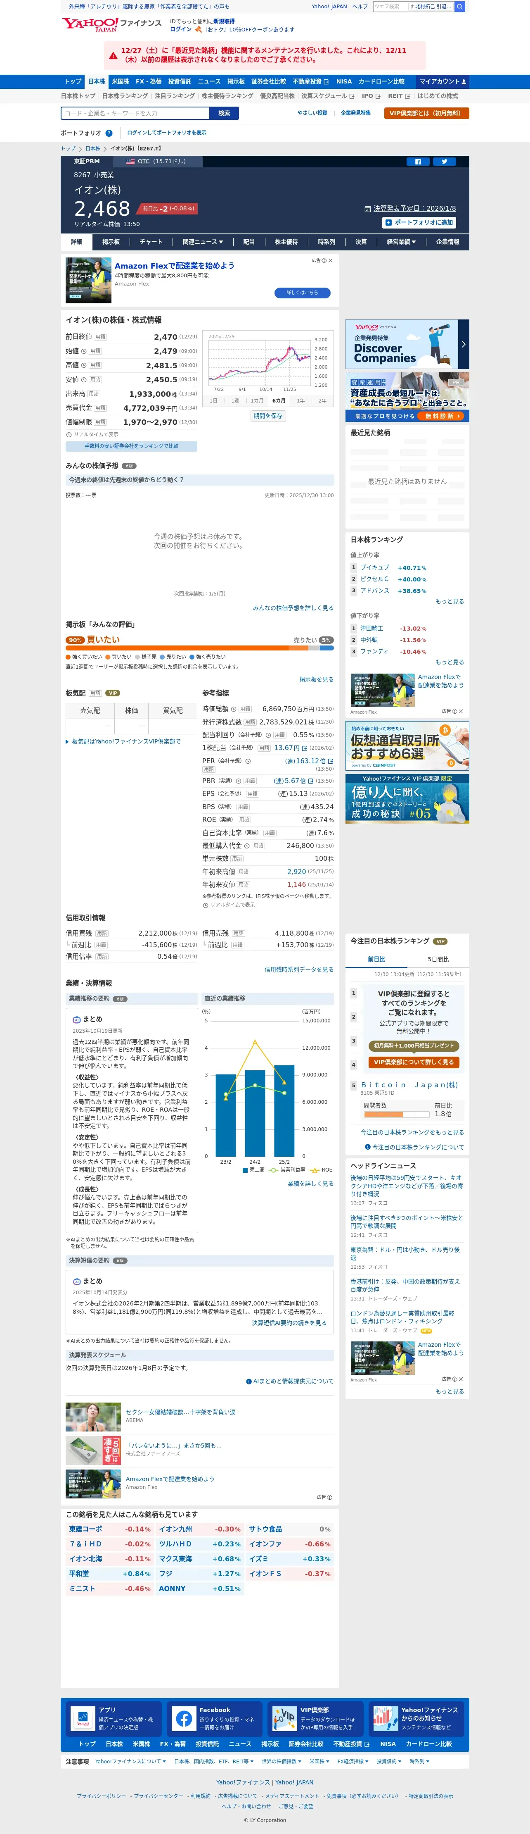
Task: Click the external link icon beside PER 163.12倍
Action: coord(330,761)
